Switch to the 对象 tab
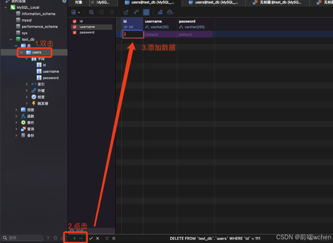333x243 pixels. 79,3
